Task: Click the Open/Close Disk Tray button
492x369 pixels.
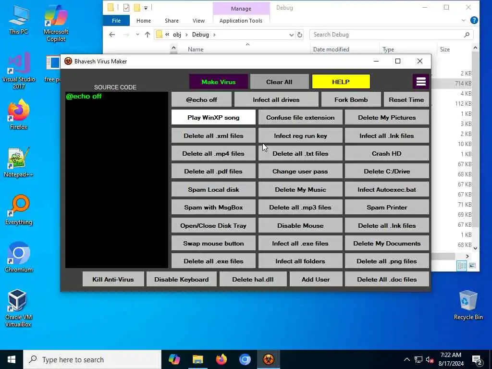Action: click(x=213, y=225)
